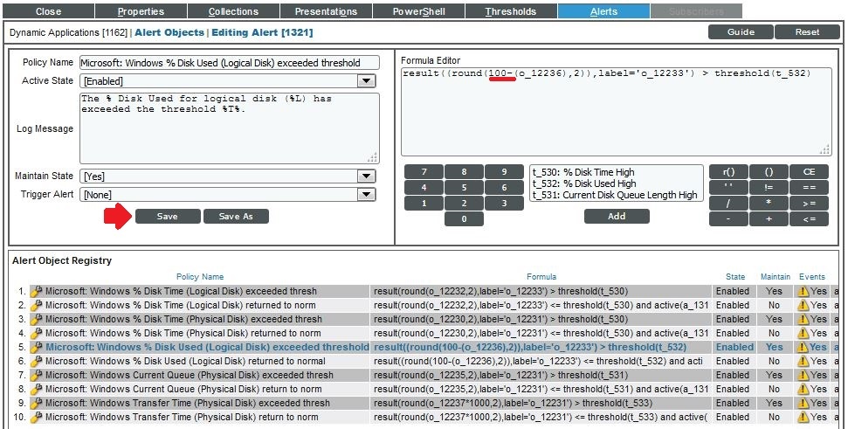
Task: Insert the not-equal != operator
Action: [x=769, y=188]
